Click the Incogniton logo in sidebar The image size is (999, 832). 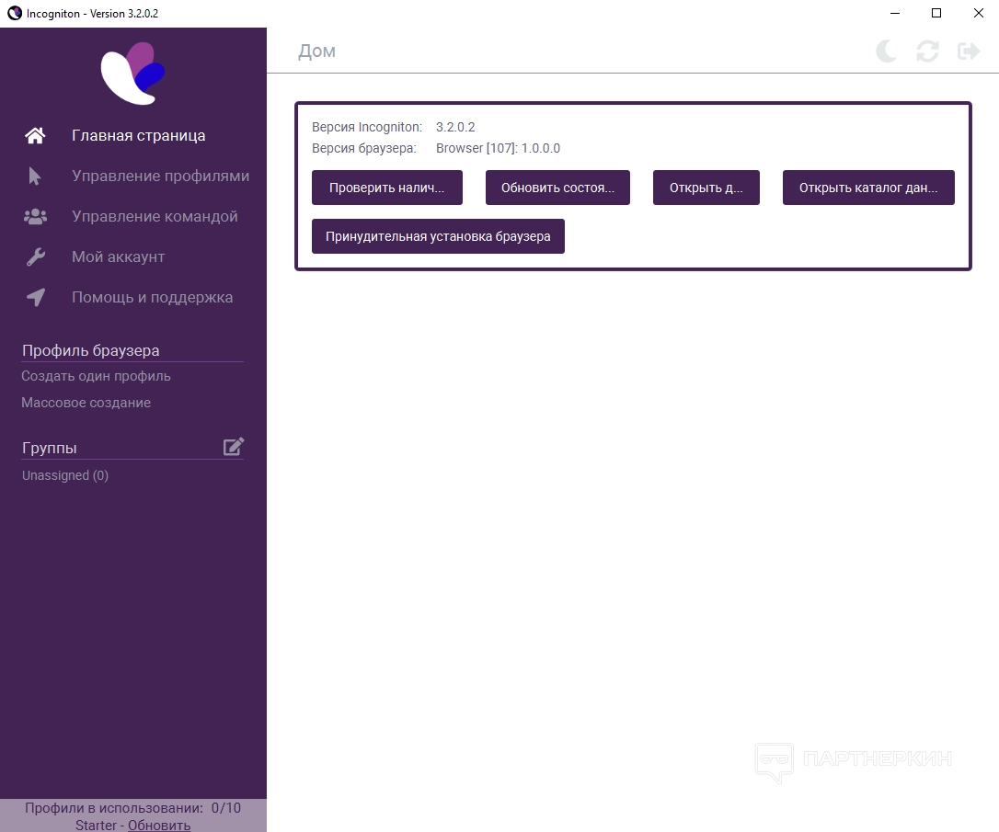[x=132, y=74]
